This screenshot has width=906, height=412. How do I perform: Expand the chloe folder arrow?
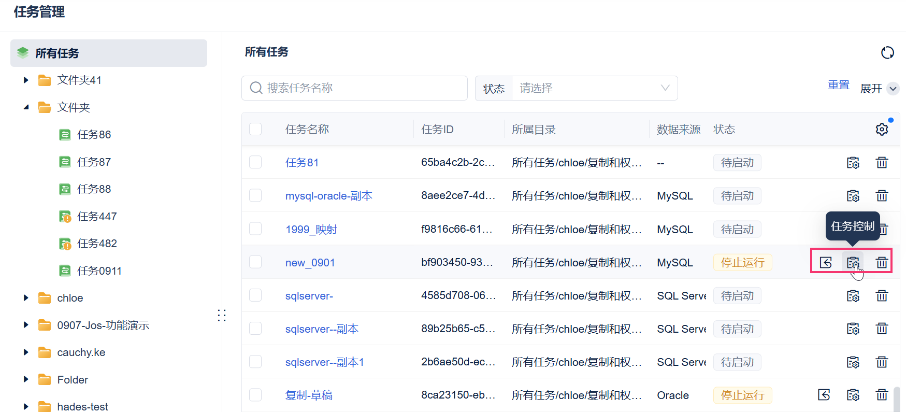[26, 298]
